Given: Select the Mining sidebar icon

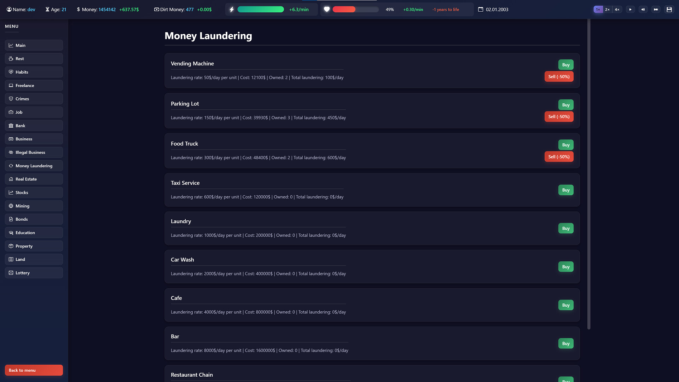Looking at the screenshot, I should pos(11,206).
